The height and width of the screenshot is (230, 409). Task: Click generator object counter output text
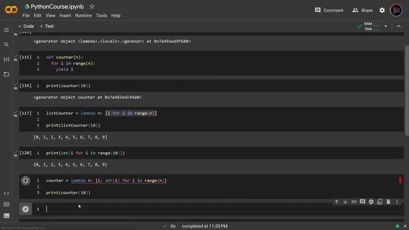pyautogui.click(x=88, y=97)
